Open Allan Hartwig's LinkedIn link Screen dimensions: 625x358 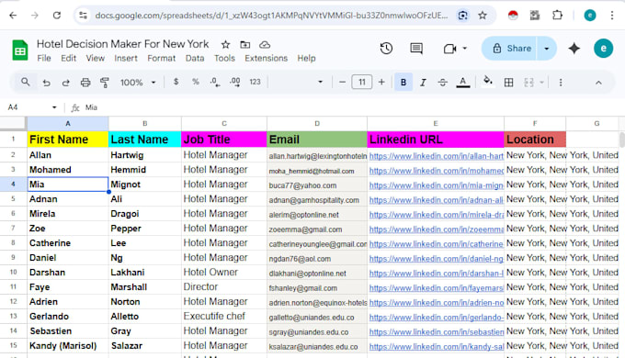(x=436, y=156)
